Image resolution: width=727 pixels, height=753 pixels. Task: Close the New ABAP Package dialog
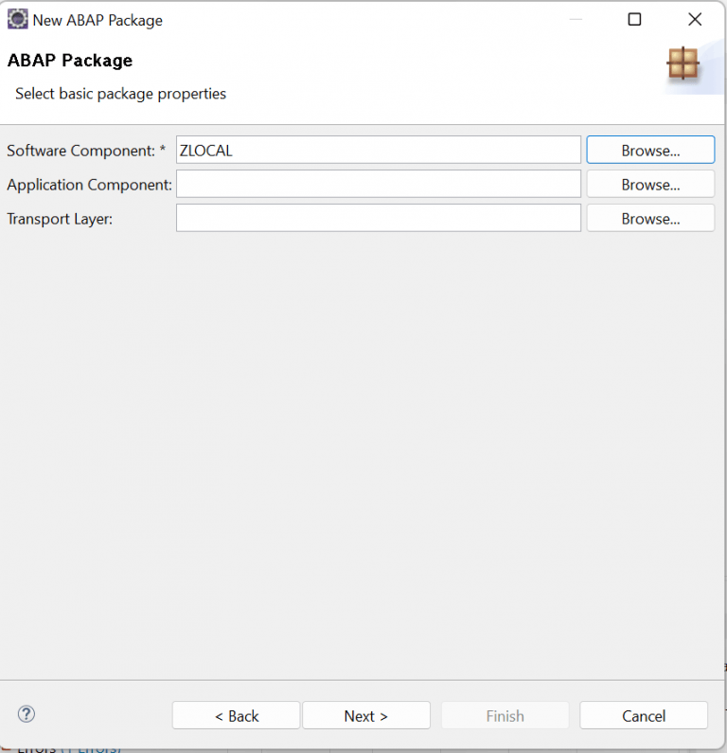pyautogui.click(x=695, y=19)
